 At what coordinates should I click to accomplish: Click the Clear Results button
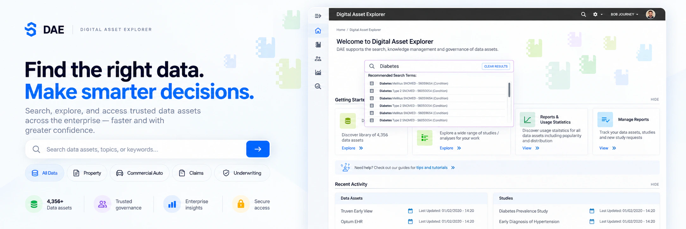tap(496, 66)
